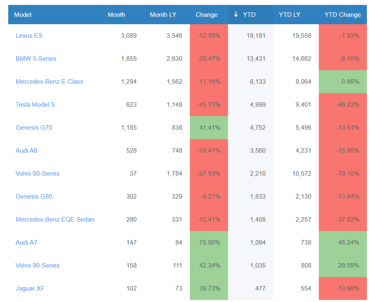Select the 41.41% change cell
The image size is (371, 302).
[x=209, y=128]
